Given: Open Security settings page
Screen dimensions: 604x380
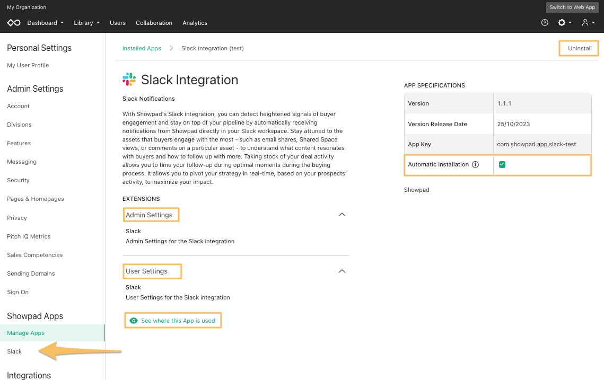Looking at the screenshot, I should coord(18,180).
